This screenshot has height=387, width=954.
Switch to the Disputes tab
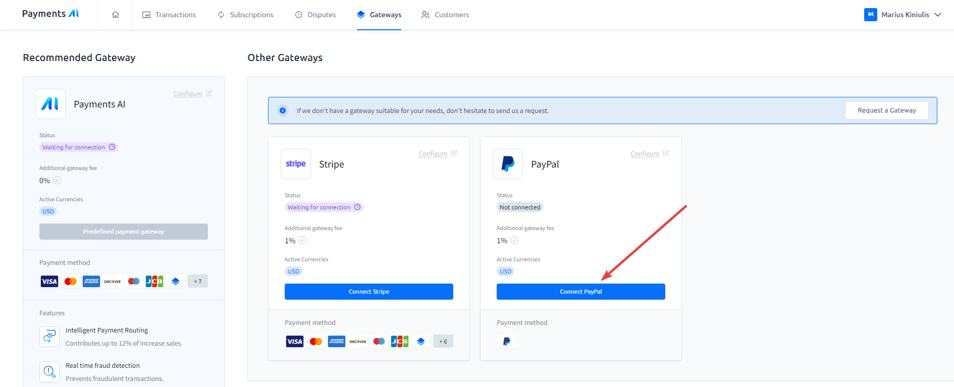(x=315, y=15)
